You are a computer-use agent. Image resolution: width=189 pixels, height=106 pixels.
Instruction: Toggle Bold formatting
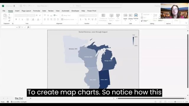pos(16,19)
